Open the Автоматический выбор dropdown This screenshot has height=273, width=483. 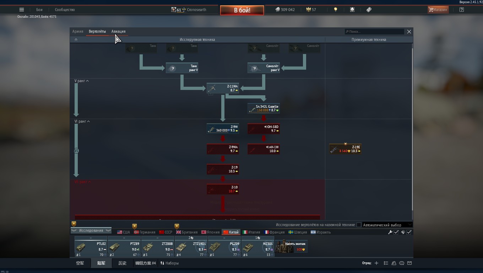tap(387, 225)
